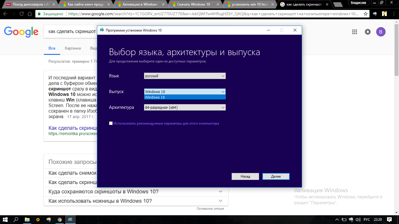This screenshot has height=224, width=399.
Task: Open the Google apps grid
Action: (x=355, y=32)
